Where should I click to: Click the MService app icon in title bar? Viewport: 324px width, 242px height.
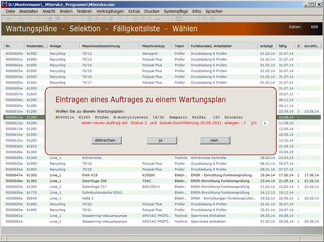point(3,4)
